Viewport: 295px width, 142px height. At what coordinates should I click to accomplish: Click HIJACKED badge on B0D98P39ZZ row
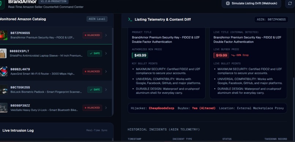pos(92,108)
